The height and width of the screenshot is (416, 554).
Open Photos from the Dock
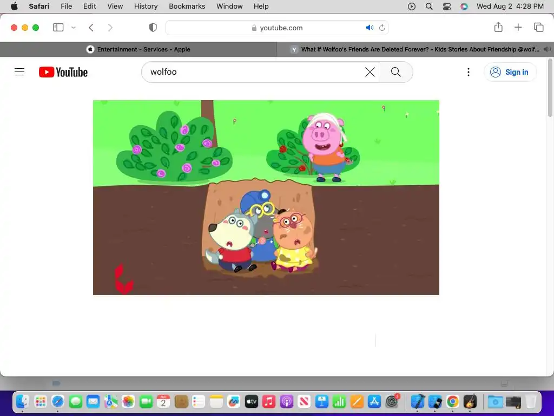[x=128, y=401]
